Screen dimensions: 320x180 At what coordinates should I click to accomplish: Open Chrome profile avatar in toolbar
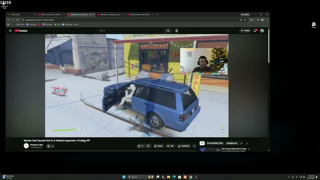[262, 20]
